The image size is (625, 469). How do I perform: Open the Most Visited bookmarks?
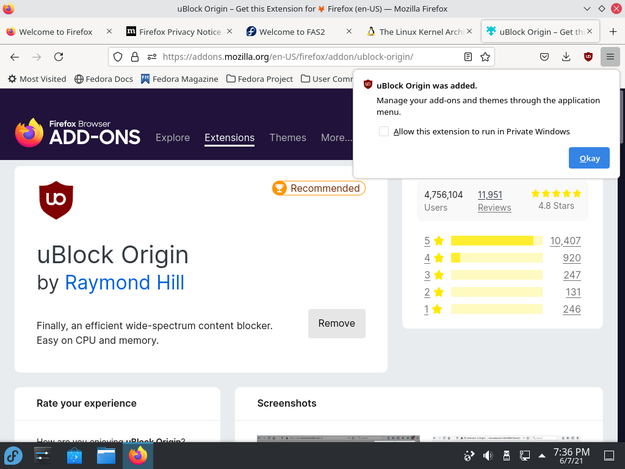point(37,79)
